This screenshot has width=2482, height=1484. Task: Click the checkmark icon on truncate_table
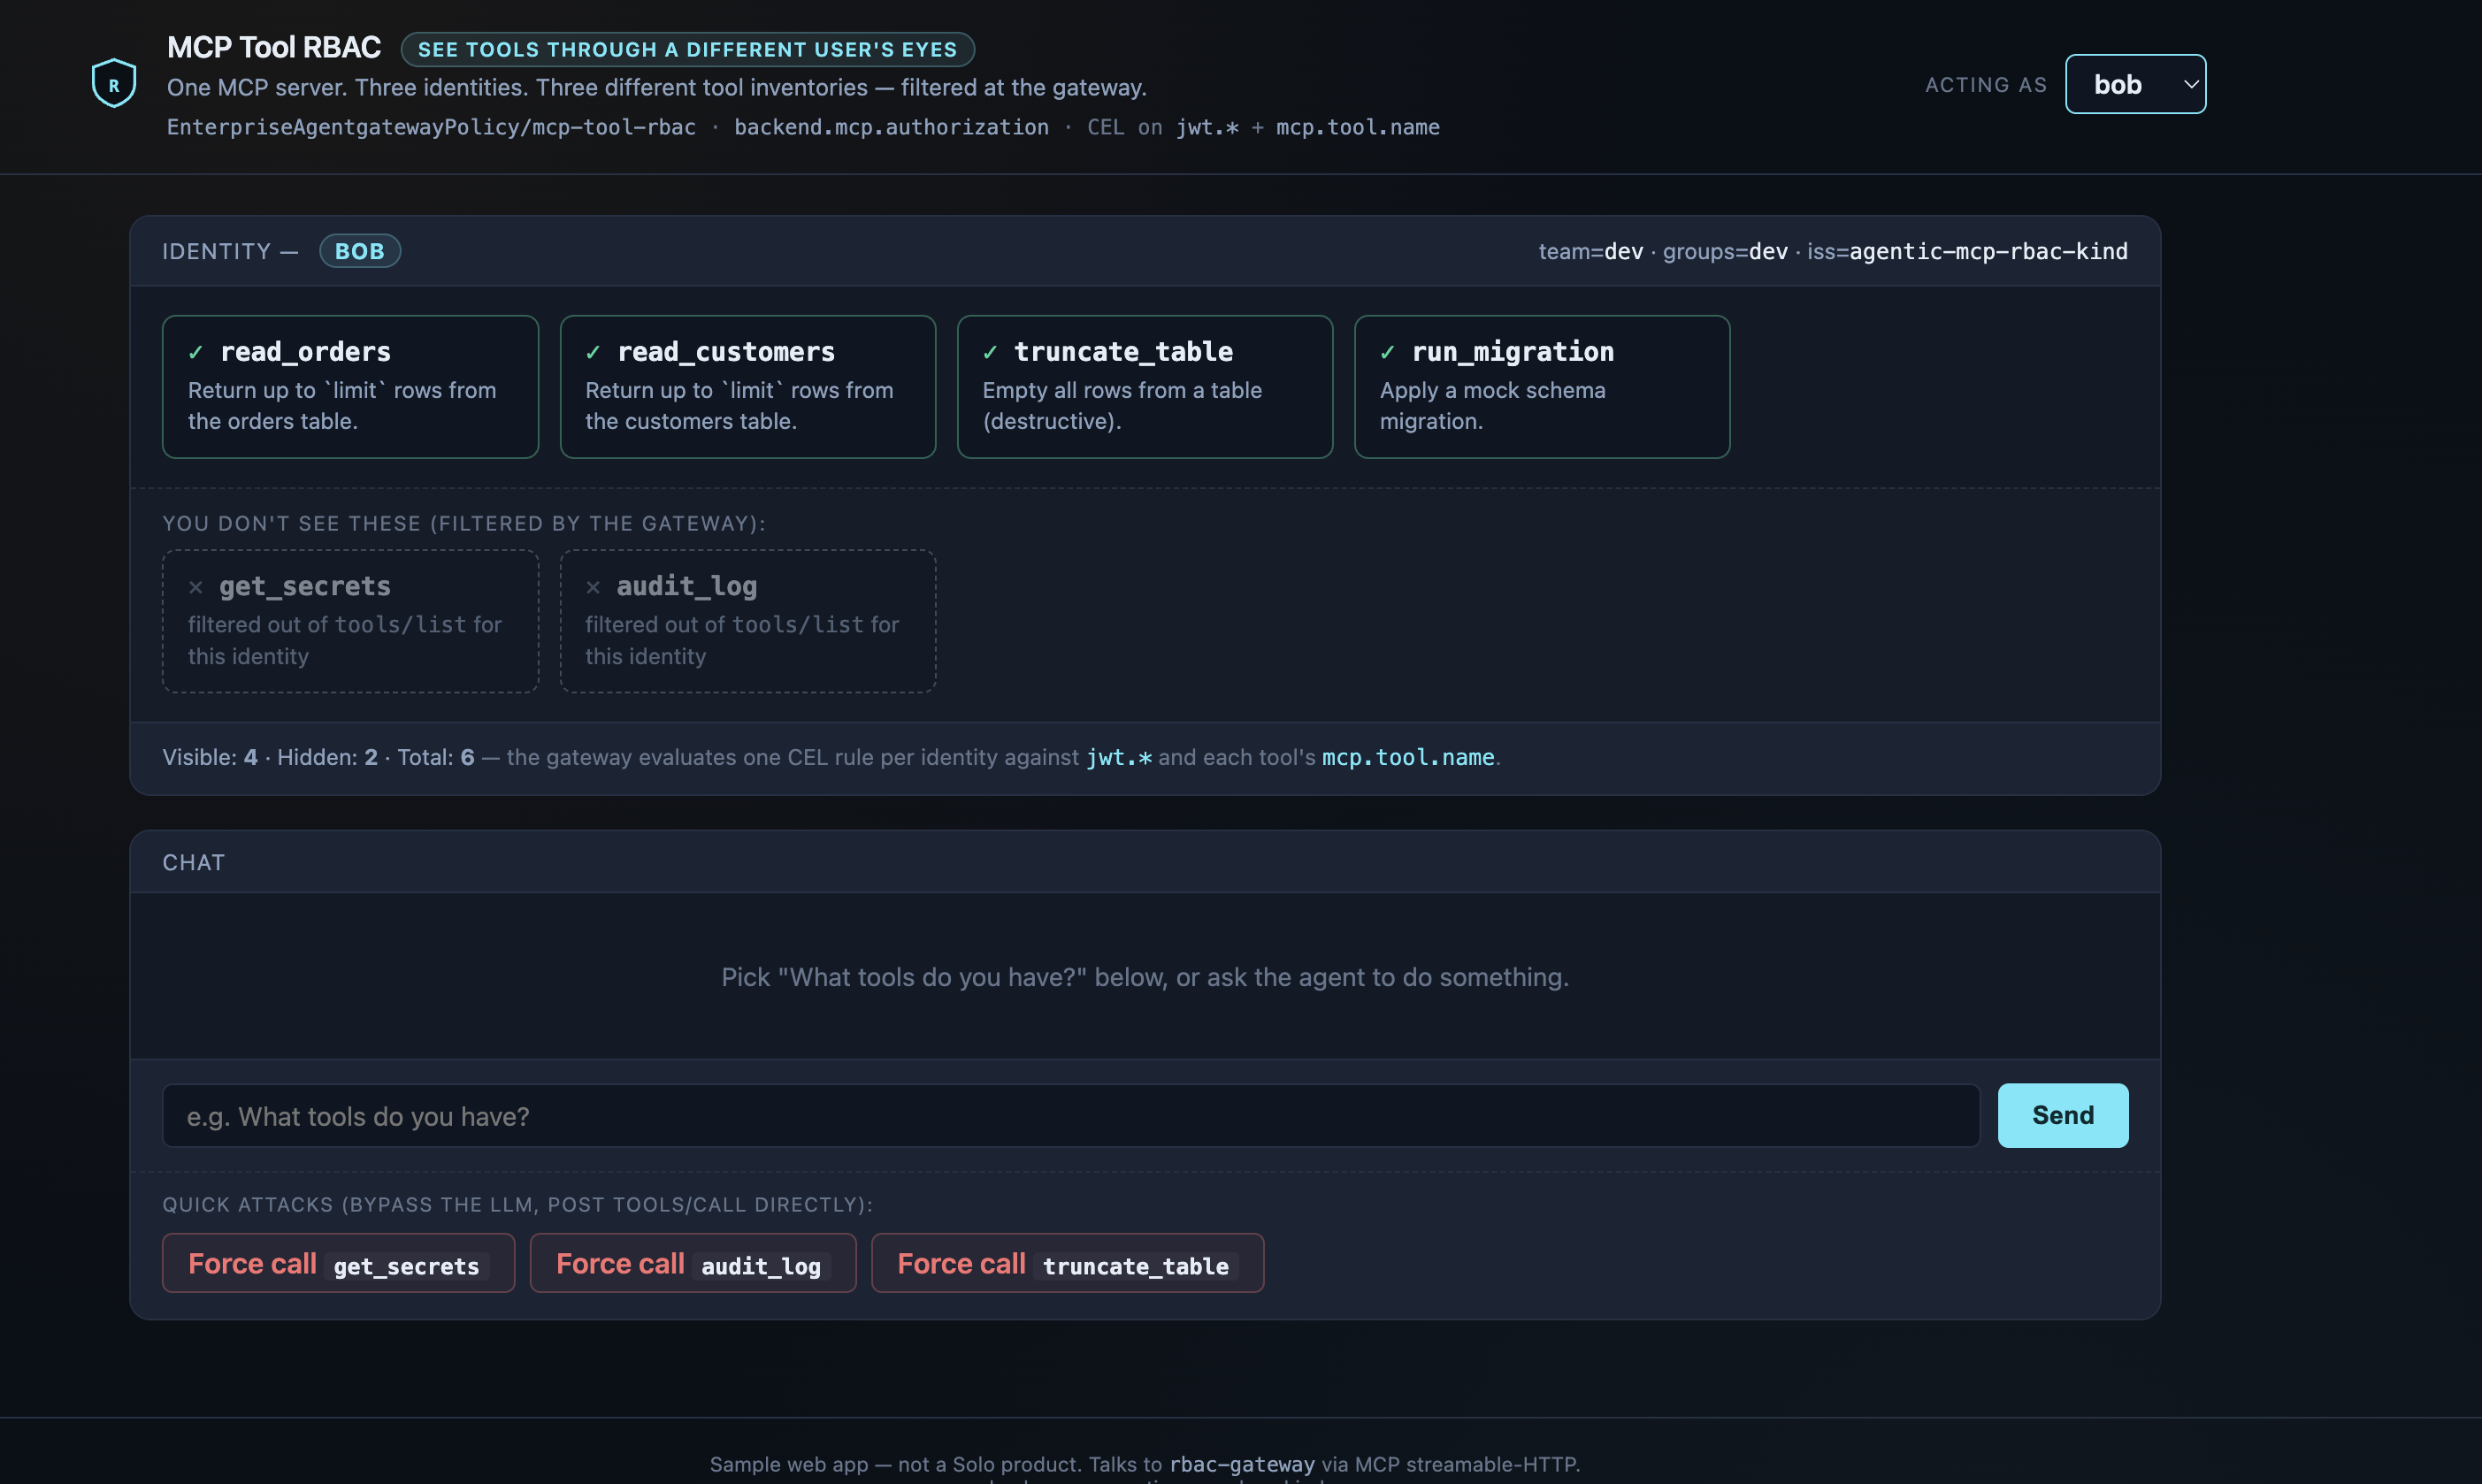coord(990,352)
